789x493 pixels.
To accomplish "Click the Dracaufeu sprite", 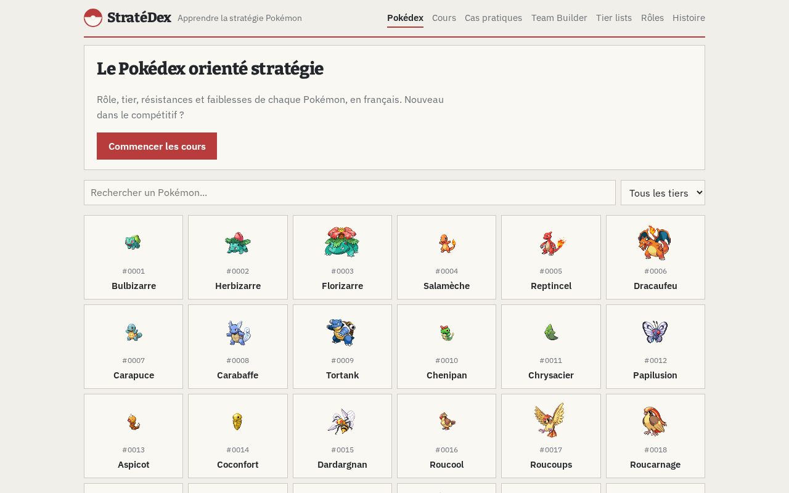I will tap(655, 242).
